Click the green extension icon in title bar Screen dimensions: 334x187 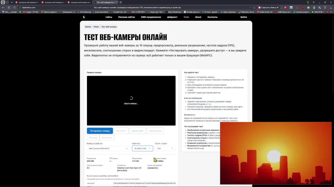(308, 2)
